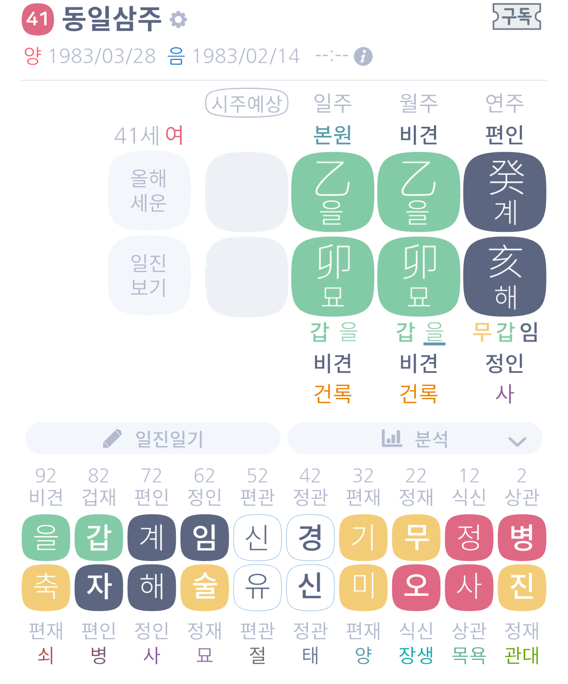The width and height of the screenshot is (568, 684).
Task: Tap the dark 자 대운 branch tile
Action: tap(99, 587)
